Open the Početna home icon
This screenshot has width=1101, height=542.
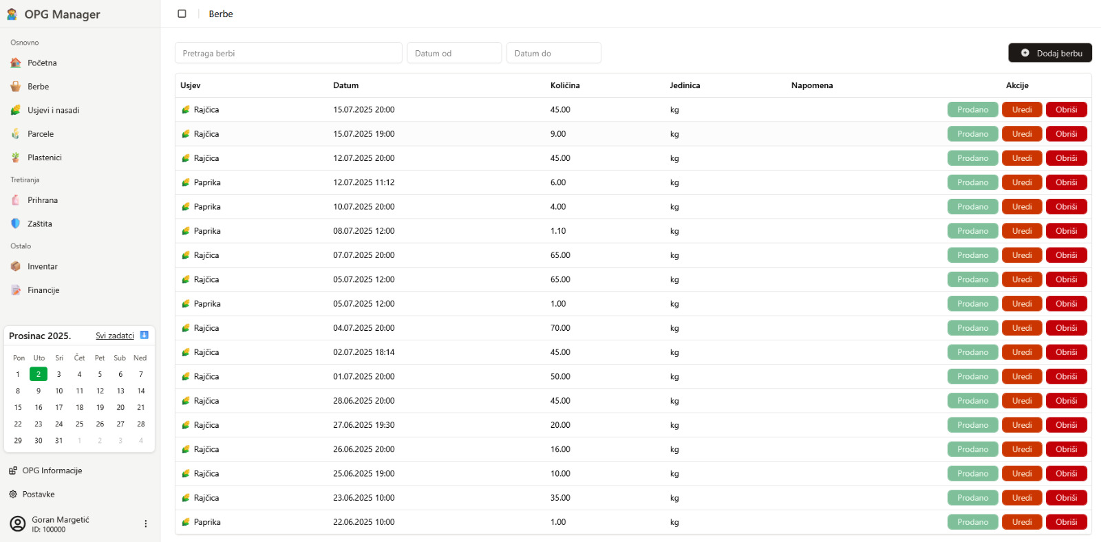16,63
